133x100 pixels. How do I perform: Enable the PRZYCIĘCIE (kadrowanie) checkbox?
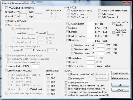coord(7,8)
